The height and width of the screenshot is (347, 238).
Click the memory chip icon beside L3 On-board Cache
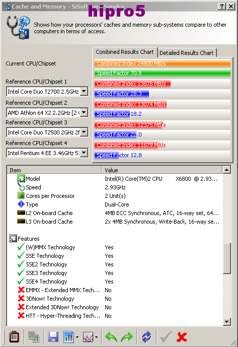click(21, 221)
